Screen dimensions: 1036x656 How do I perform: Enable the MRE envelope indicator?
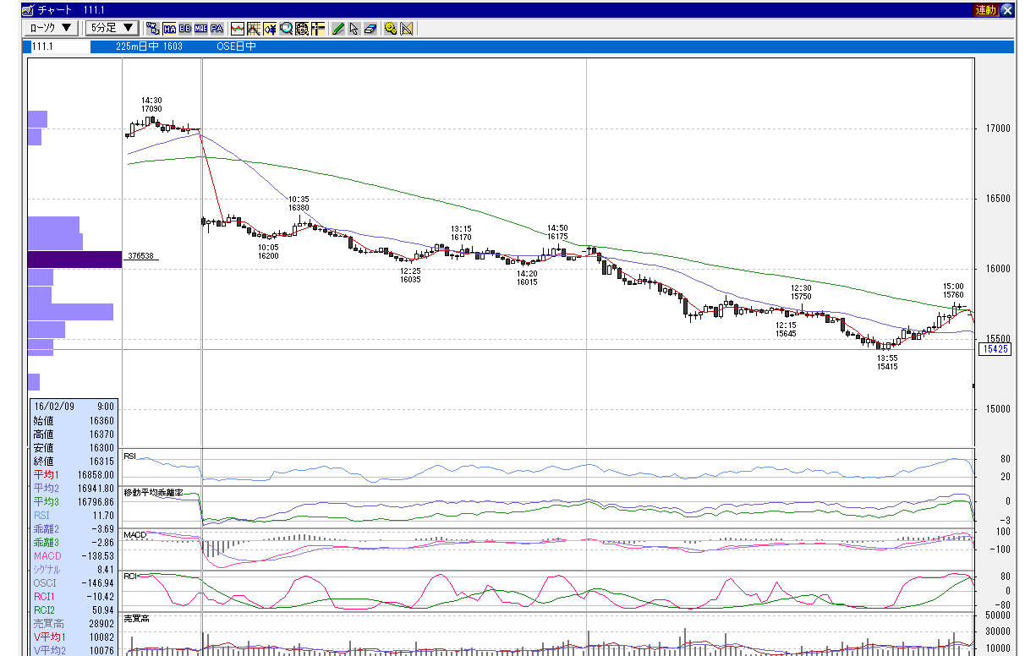(x=200, y=29)
